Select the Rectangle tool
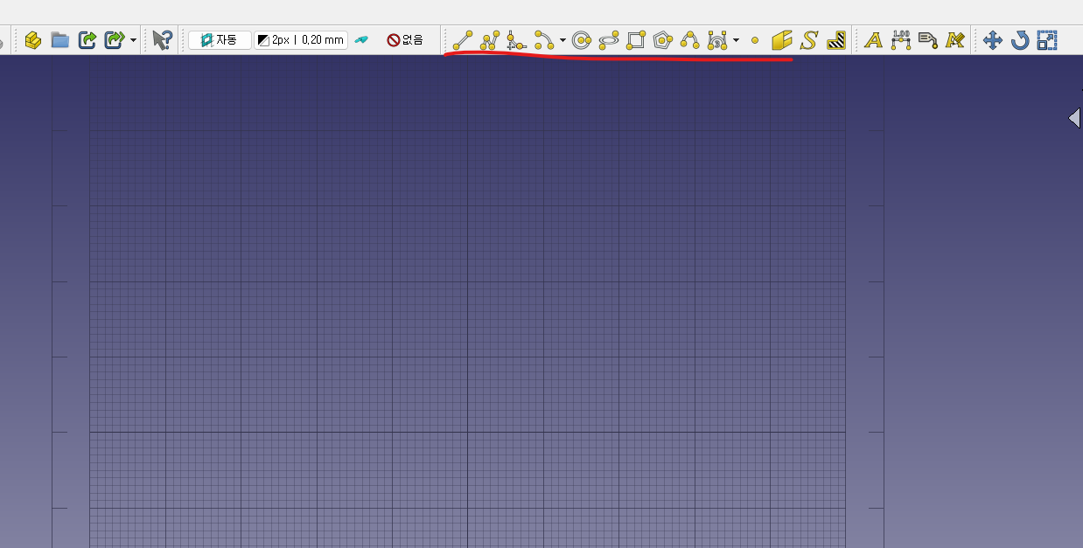 636,40
